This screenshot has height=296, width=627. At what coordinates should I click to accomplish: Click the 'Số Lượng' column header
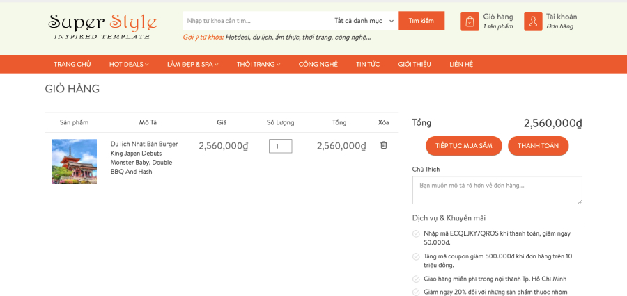[x=280, y=122]
